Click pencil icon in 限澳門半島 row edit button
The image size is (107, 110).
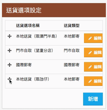90,38
